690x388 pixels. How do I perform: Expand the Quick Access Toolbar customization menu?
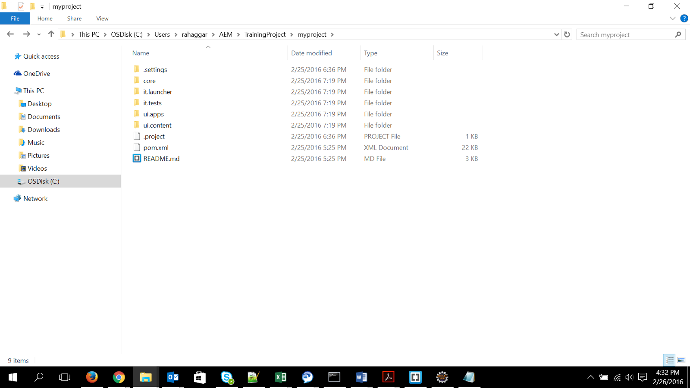(x=41, y=6)
